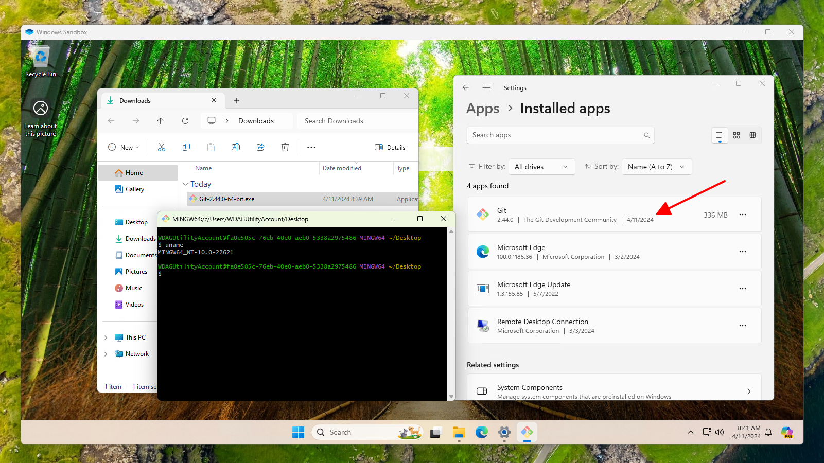The width and height of the screenshot is (824, 463).
Task: Show hidden system tray icons
Action: click(x=691, y=432)
